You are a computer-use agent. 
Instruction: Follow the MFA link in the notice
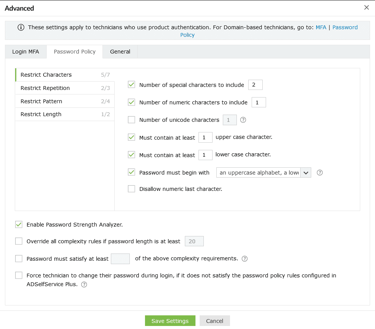click(321, 27)
